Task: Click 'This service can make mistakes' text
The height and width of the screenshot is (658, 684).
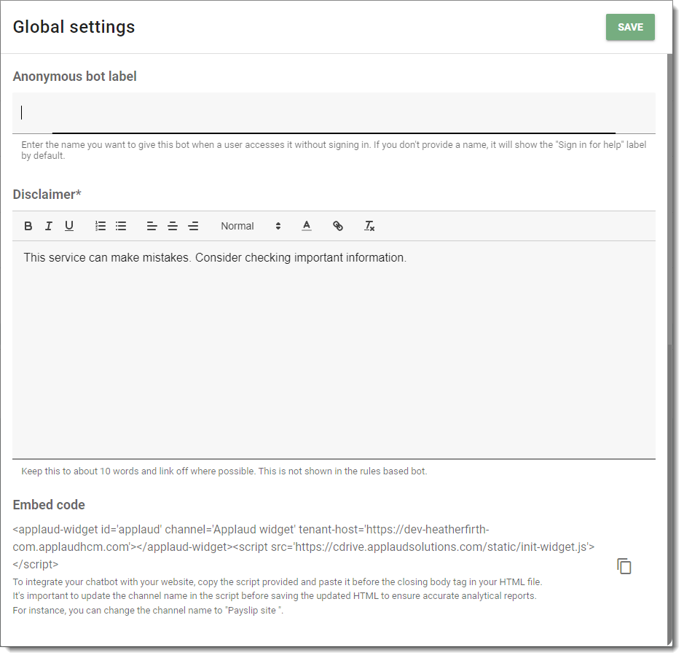Action: coord(215,258)
